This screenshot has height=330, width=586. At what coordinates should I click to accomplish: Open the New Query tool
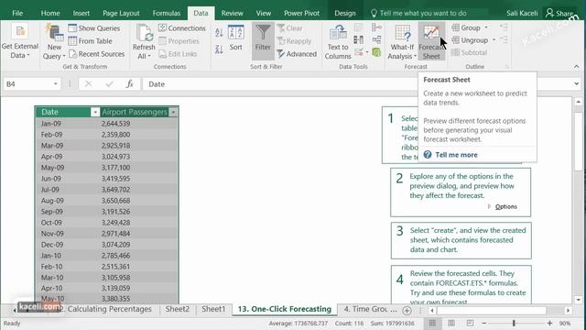[54, 41]
